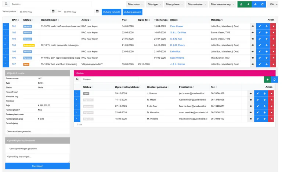Open the Filter makelaar org. dropdown
Image resolution: width=282 pixels, height=172 pixels.
pos(223,4)
